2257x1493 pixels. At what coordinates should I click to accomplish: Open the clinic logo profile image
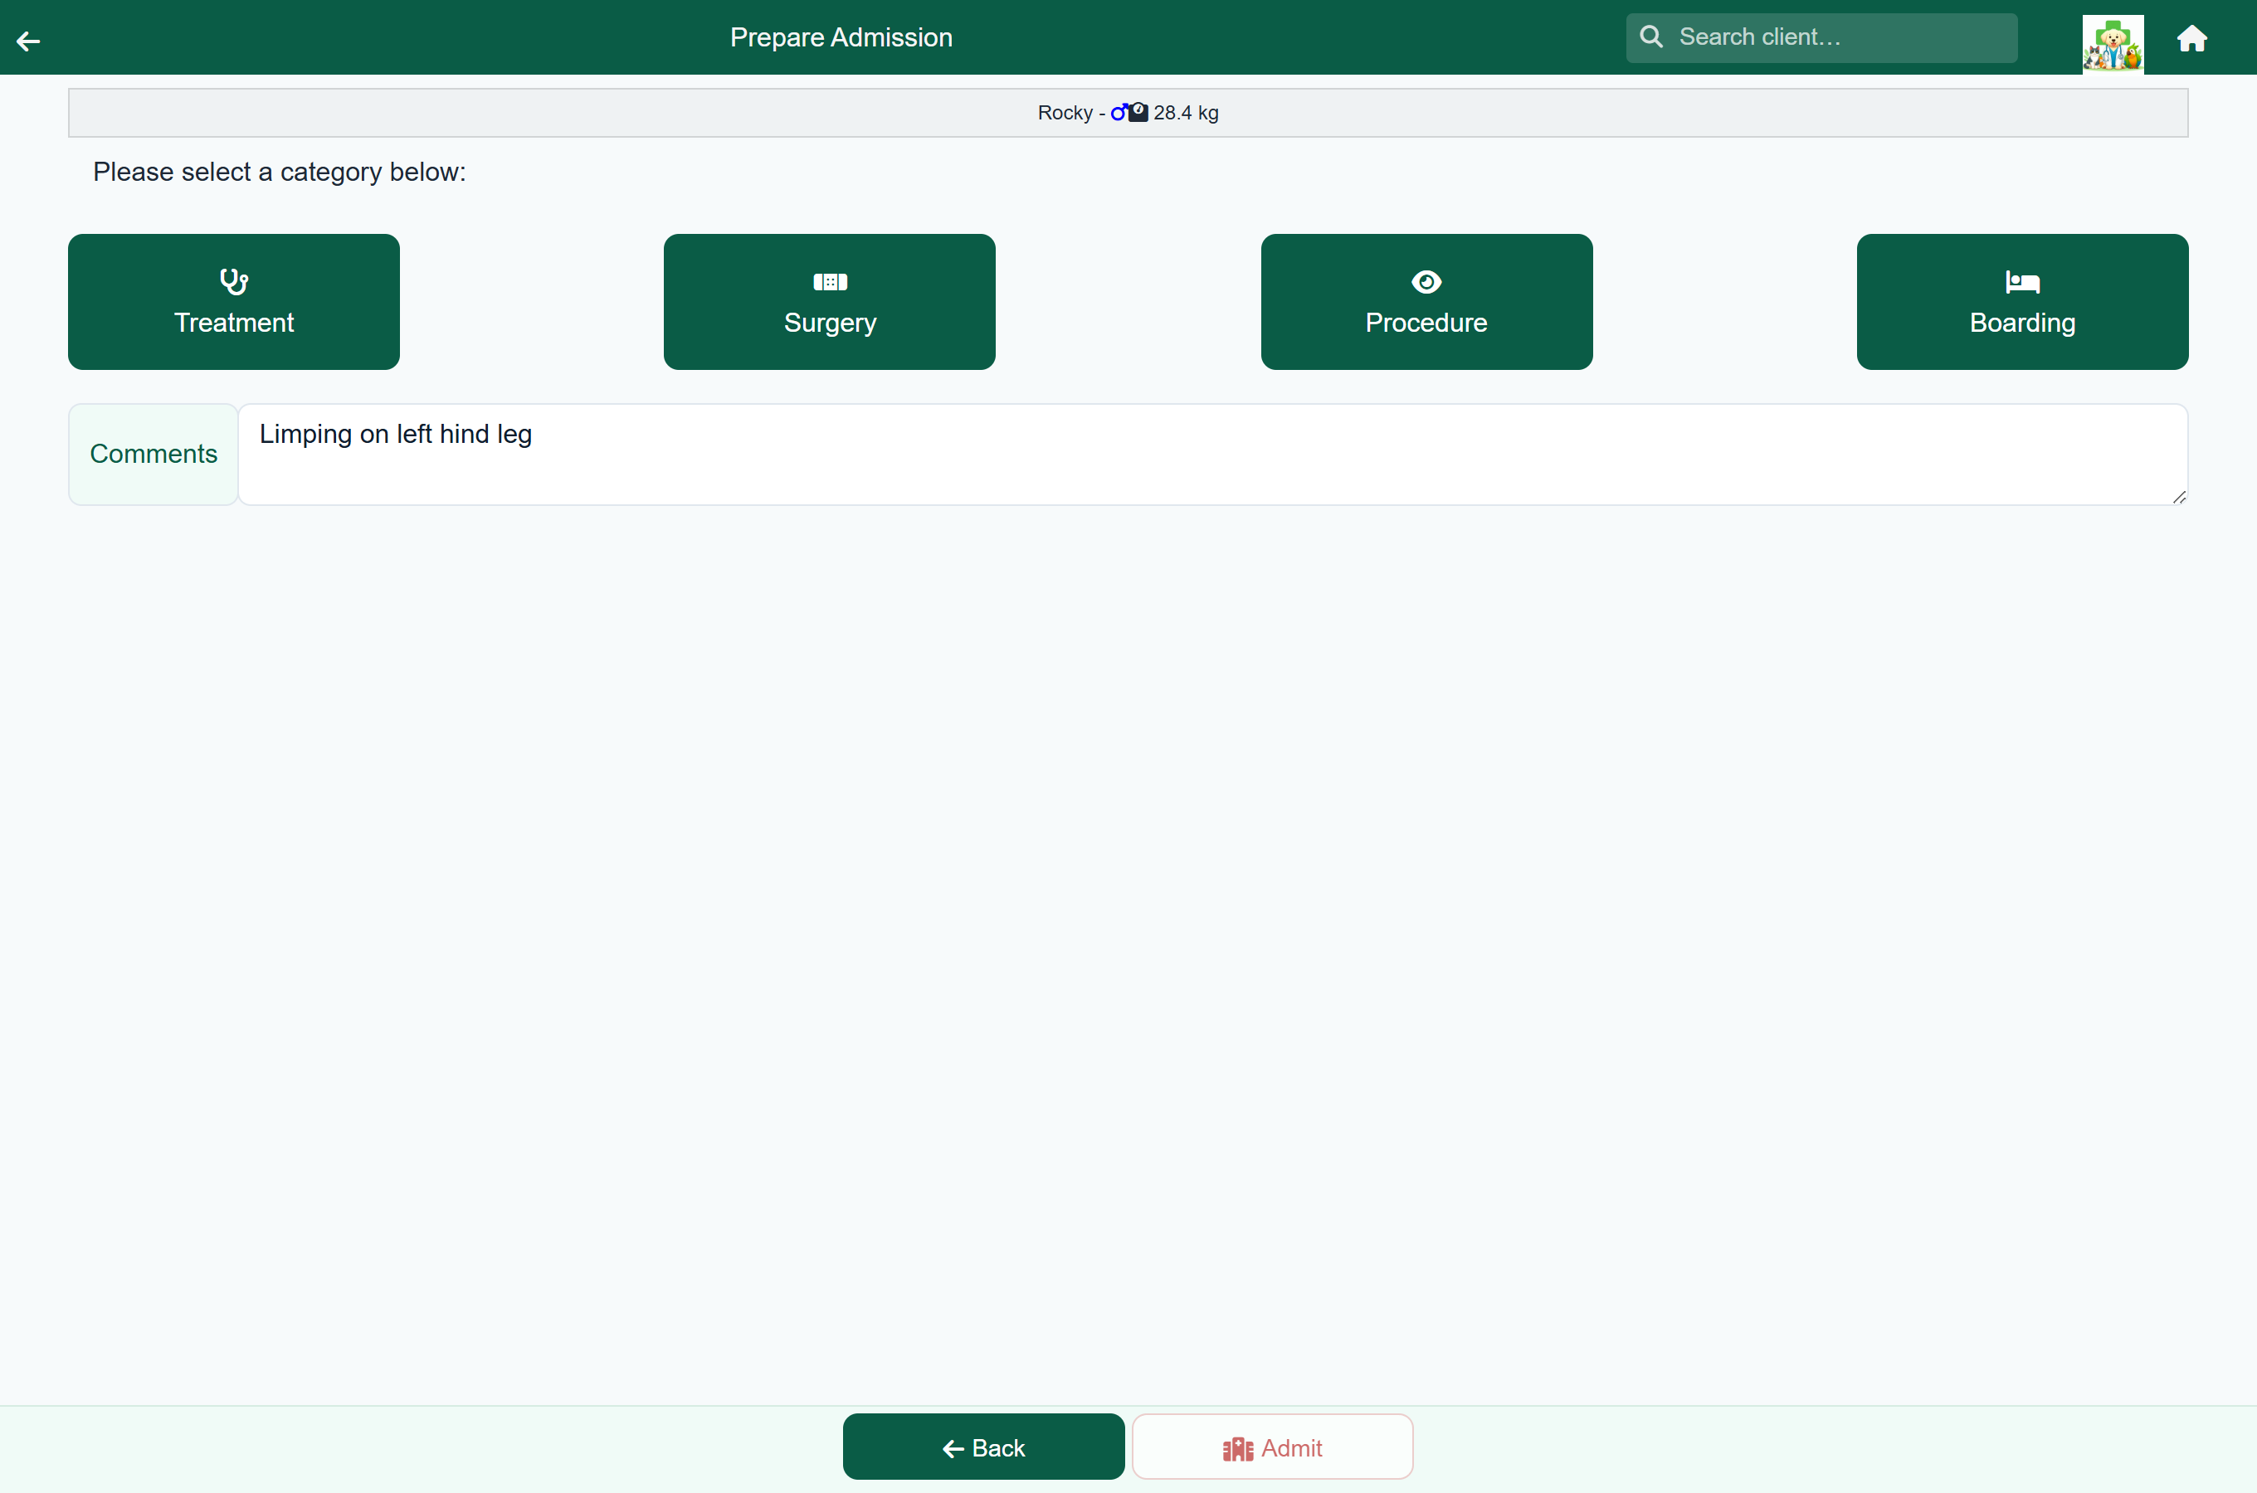[x=2113, y=44]
